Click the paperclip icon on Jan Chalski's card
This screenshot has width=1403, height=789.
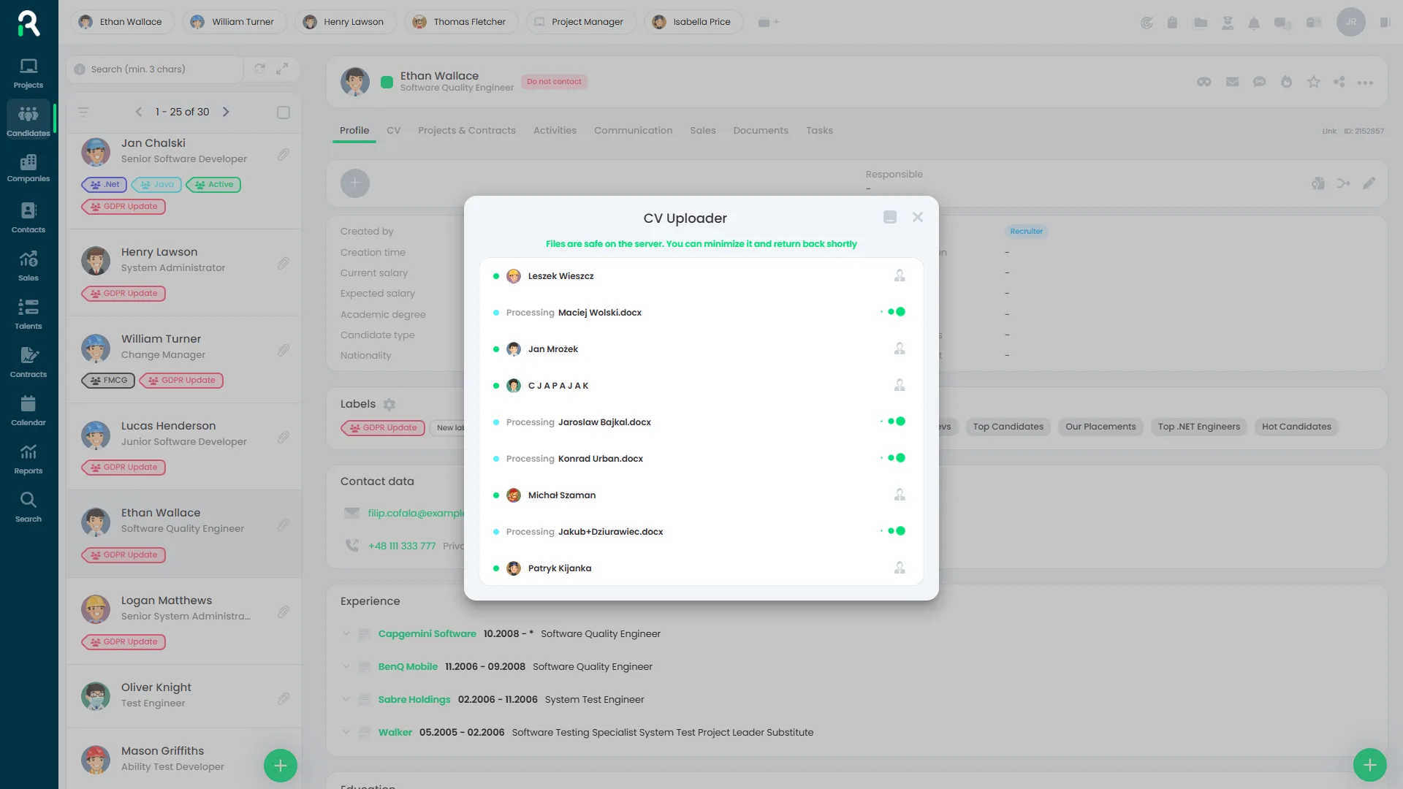[x=284, y=154]
